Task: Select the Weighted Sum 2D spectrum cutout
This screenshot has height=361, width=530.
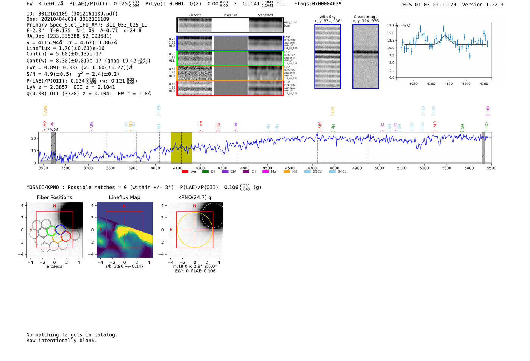Action: 195,25
